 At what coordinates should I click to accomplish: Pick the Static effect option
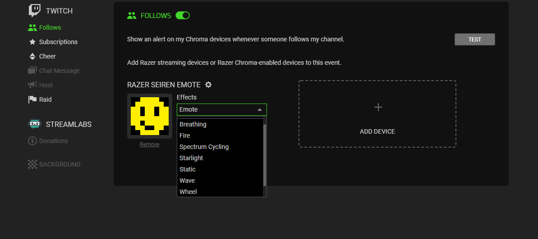point(220,170)
